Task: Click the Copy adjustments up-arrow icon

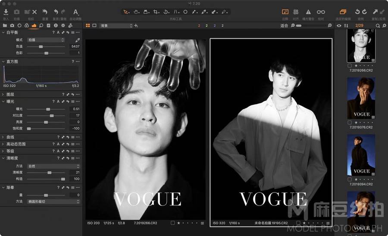Action: coord(375,12)
